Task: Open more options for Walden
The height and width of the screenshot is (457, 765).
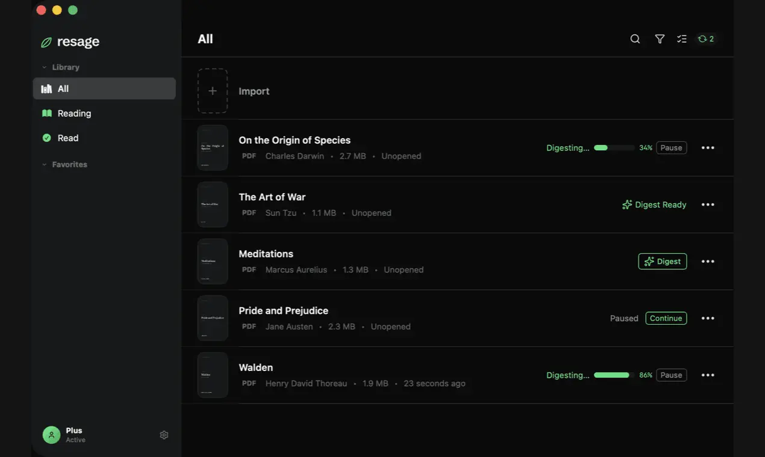Action: (708, 375)
